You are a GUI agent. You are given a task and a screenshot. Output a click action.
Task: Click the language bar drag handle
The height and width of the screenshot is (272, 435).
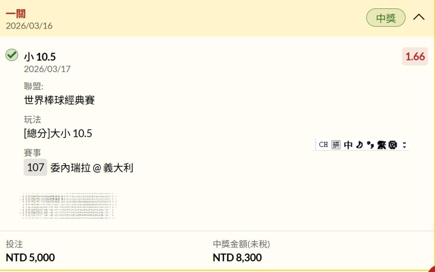pos(315,145)
